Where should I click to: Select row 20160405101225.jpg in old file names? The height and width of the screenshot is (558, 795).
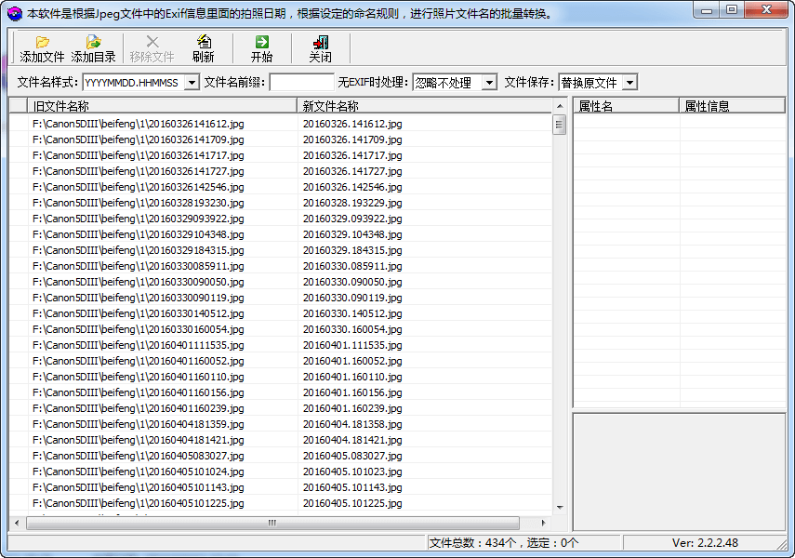coord(138,503)
